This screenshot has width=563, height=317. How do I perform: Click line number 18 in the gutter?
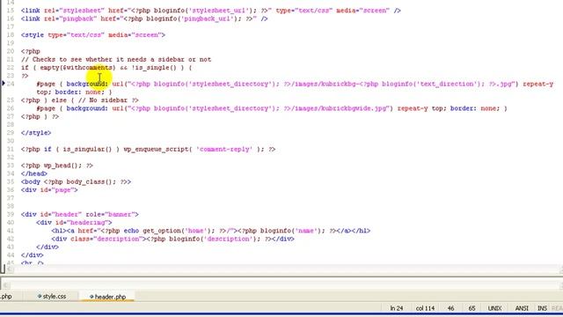10,35
